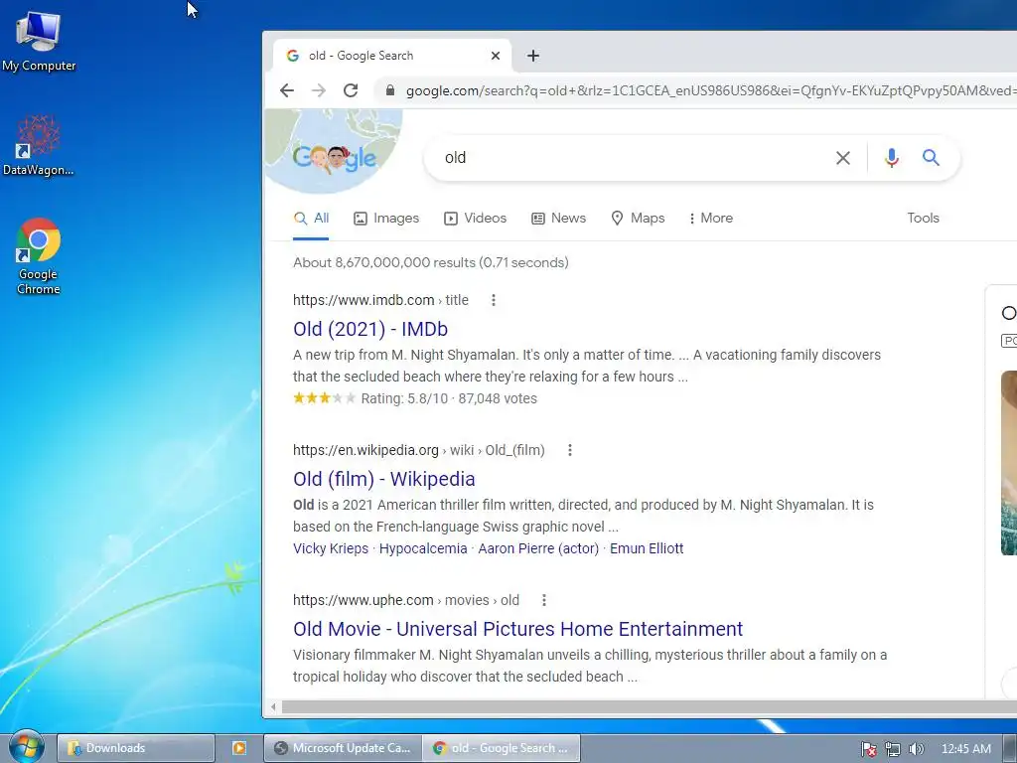Screen dimensions: 1017x763
Task: Click the https://www.imdb.com › title URL
Action: click(x=380, y=300)
